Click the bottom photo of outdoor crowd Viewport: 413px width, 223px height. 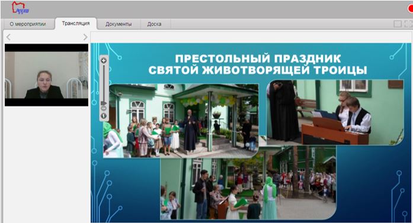point(248,183)
